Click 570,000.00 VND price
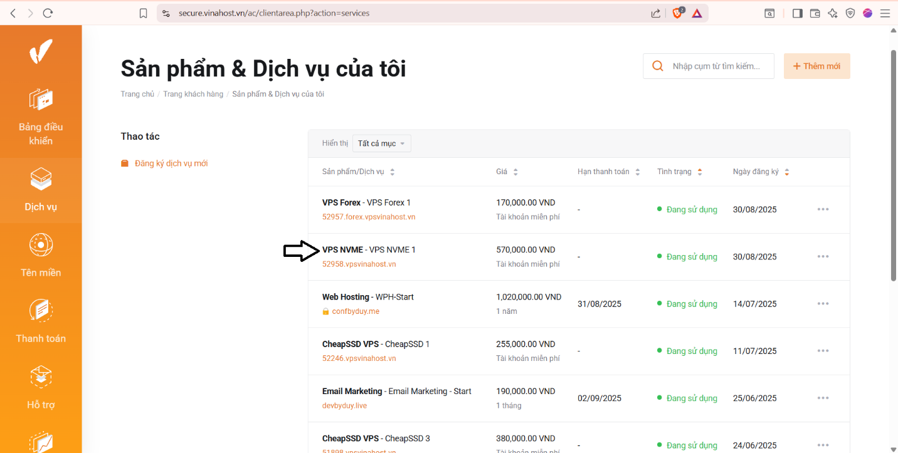This screenshot has height=453, width=898. (526, 249)
